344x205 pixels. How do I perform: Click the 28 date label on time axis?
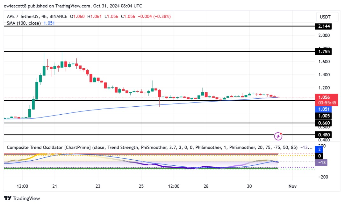(x=206, y=186)
